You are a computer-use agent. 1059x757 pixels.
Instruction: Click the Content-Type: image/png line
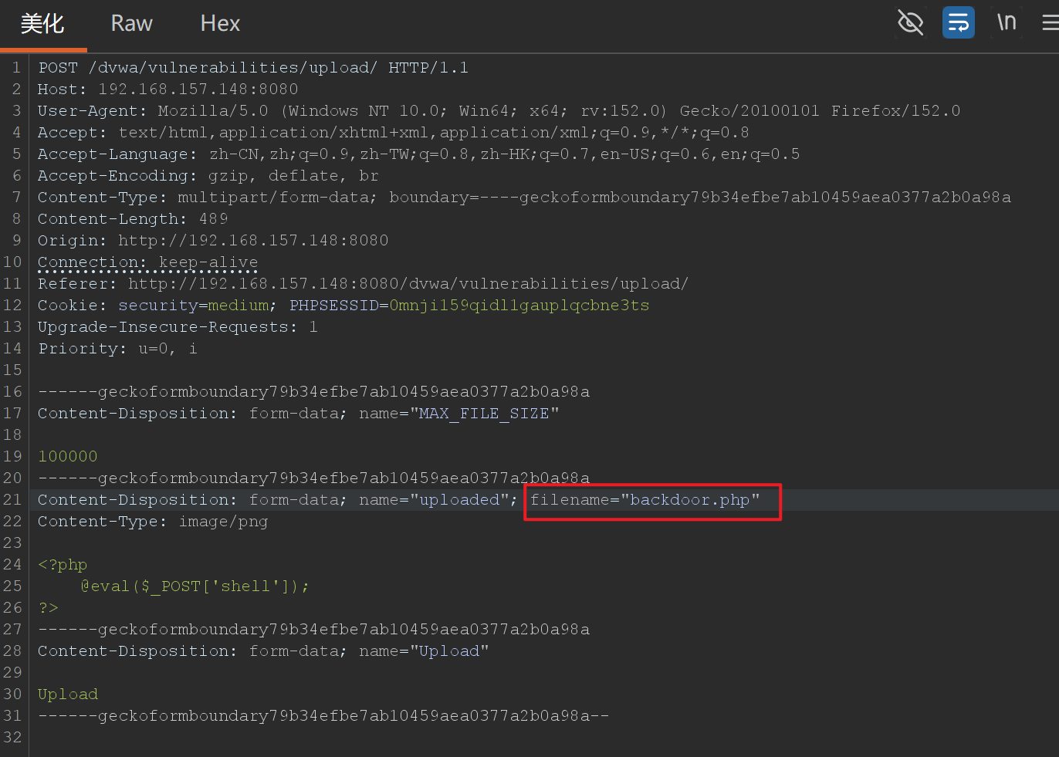click(x=153, y=522)
